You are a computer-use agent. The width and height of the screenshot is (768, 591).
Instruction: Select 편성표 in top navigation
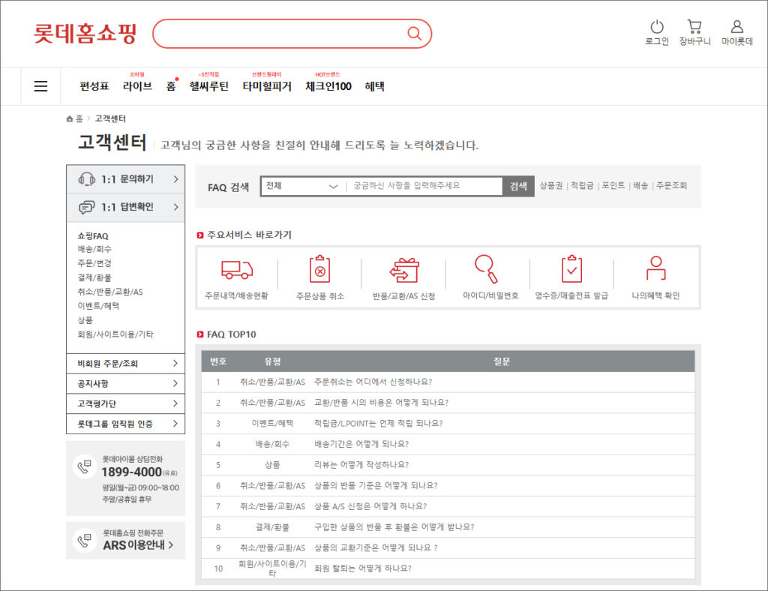point(94,87)
